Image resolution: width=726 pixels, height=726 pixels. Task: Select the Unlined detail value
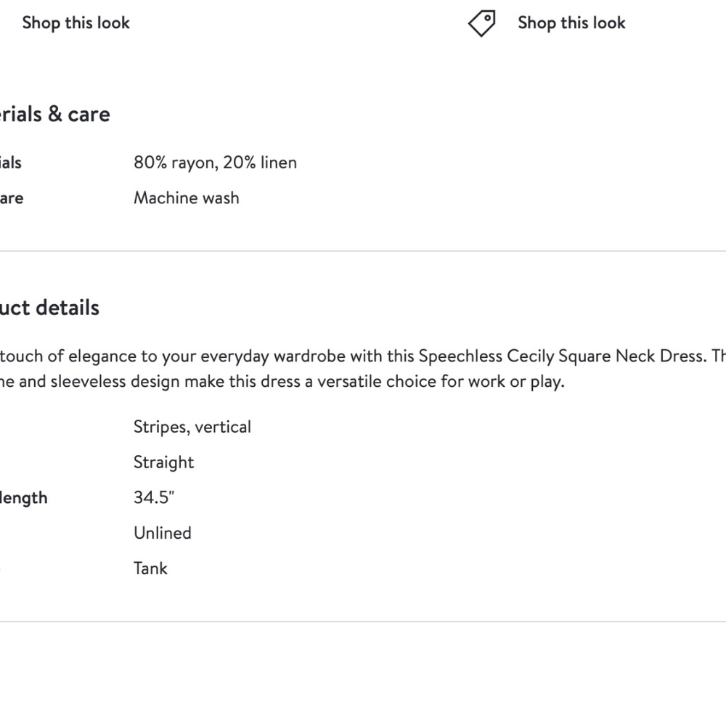pyautogui.click(x=162, y=533)
